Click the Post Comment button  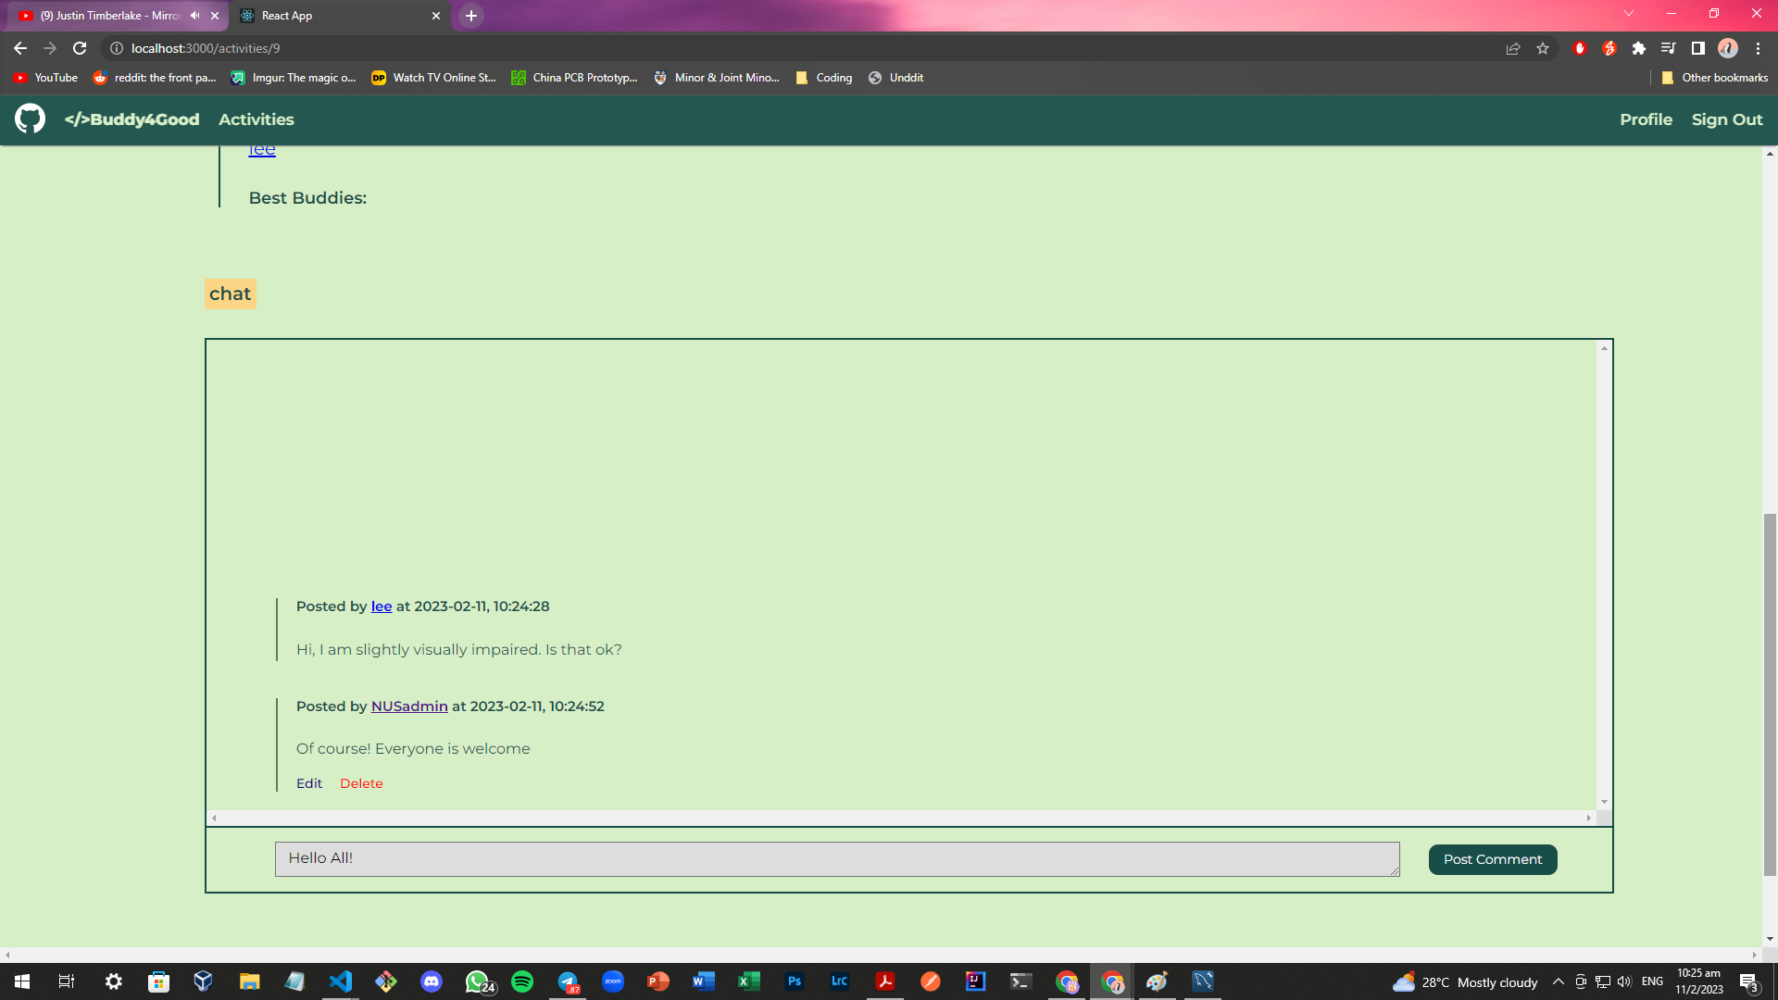[1492, 859]
